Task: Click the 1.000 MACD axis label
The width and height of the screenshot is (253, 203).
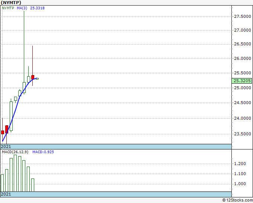Action: pos(240,184)
